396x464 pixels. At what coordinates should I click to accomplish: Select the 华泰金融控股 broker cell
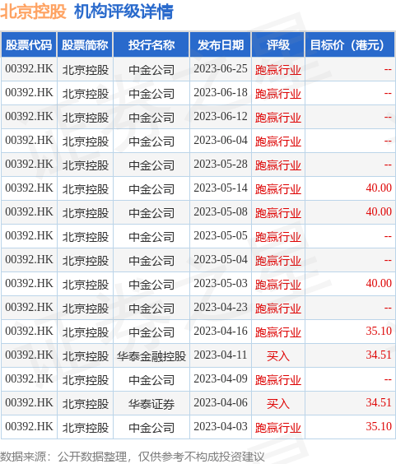(151, 356)
